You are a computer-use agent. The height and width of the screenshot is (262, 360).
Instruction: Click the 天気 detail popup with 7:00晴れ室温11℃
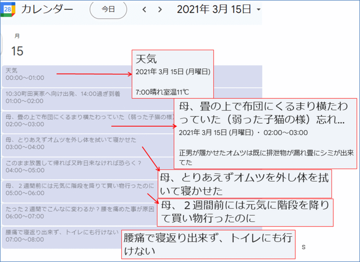[x=173, y=75]
